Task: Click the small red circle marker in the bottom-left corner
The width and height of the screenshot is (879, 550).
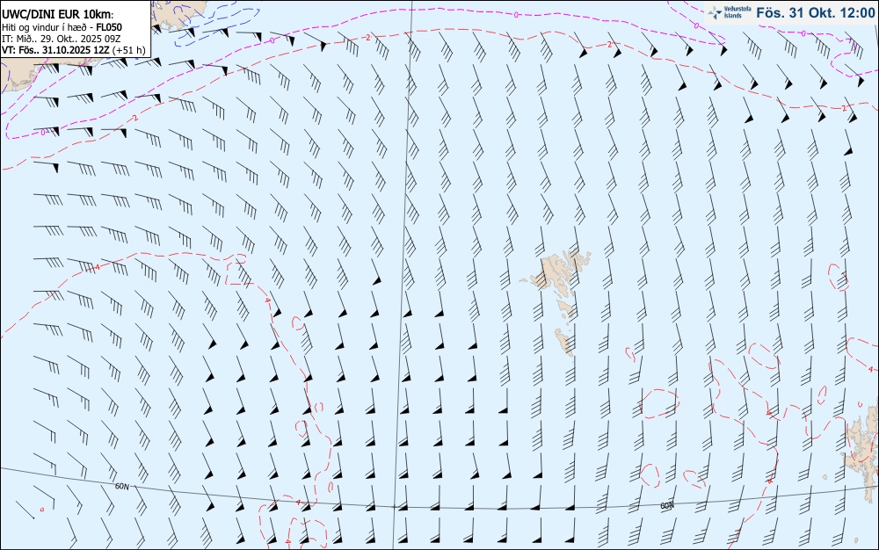Action: [42, 509]
